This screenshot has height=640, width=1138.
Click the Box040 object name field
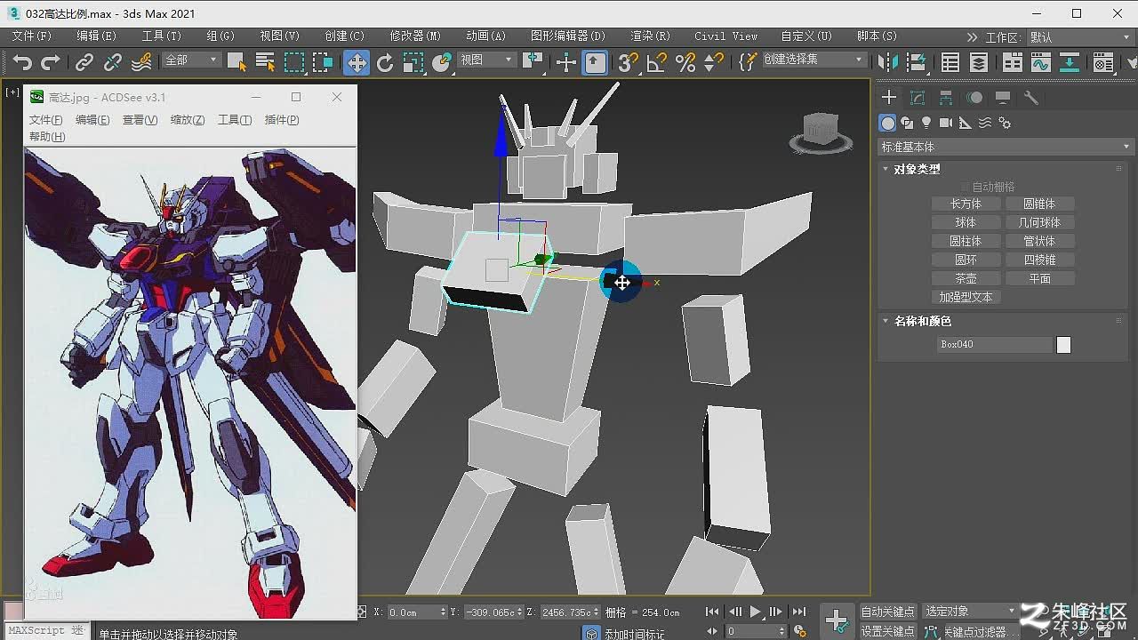(995, 345)
